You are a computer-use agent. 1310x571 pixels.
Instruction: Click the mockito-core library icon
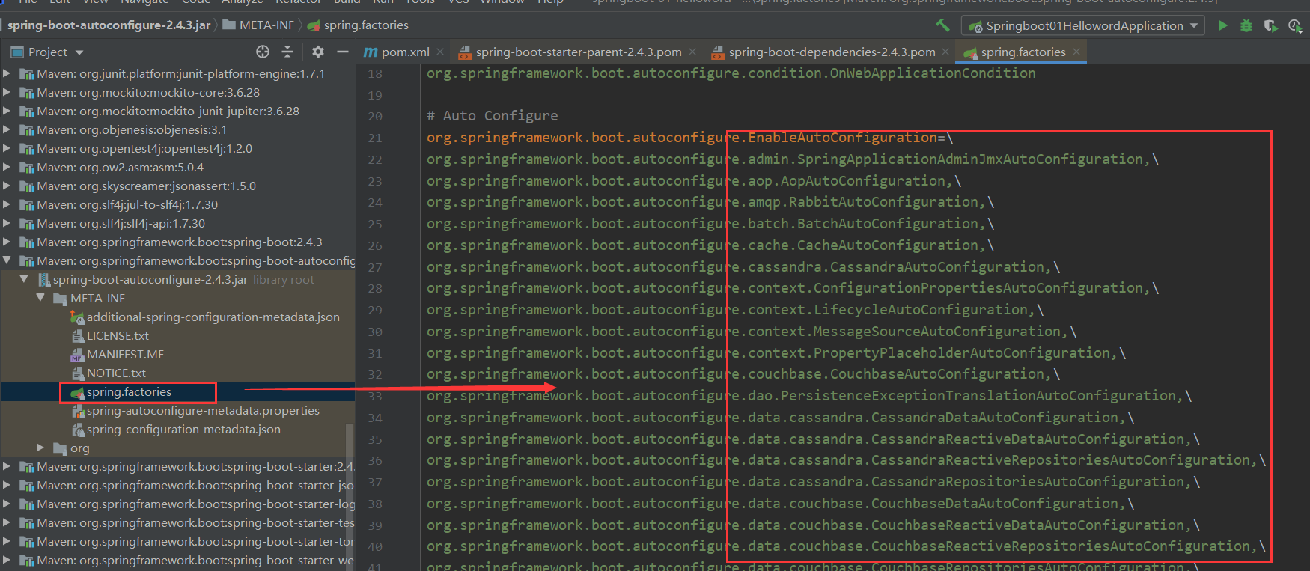pos(27,93)
